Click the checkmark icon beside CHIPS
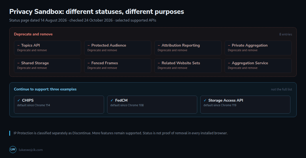306x158 pixels. [19, 101]
